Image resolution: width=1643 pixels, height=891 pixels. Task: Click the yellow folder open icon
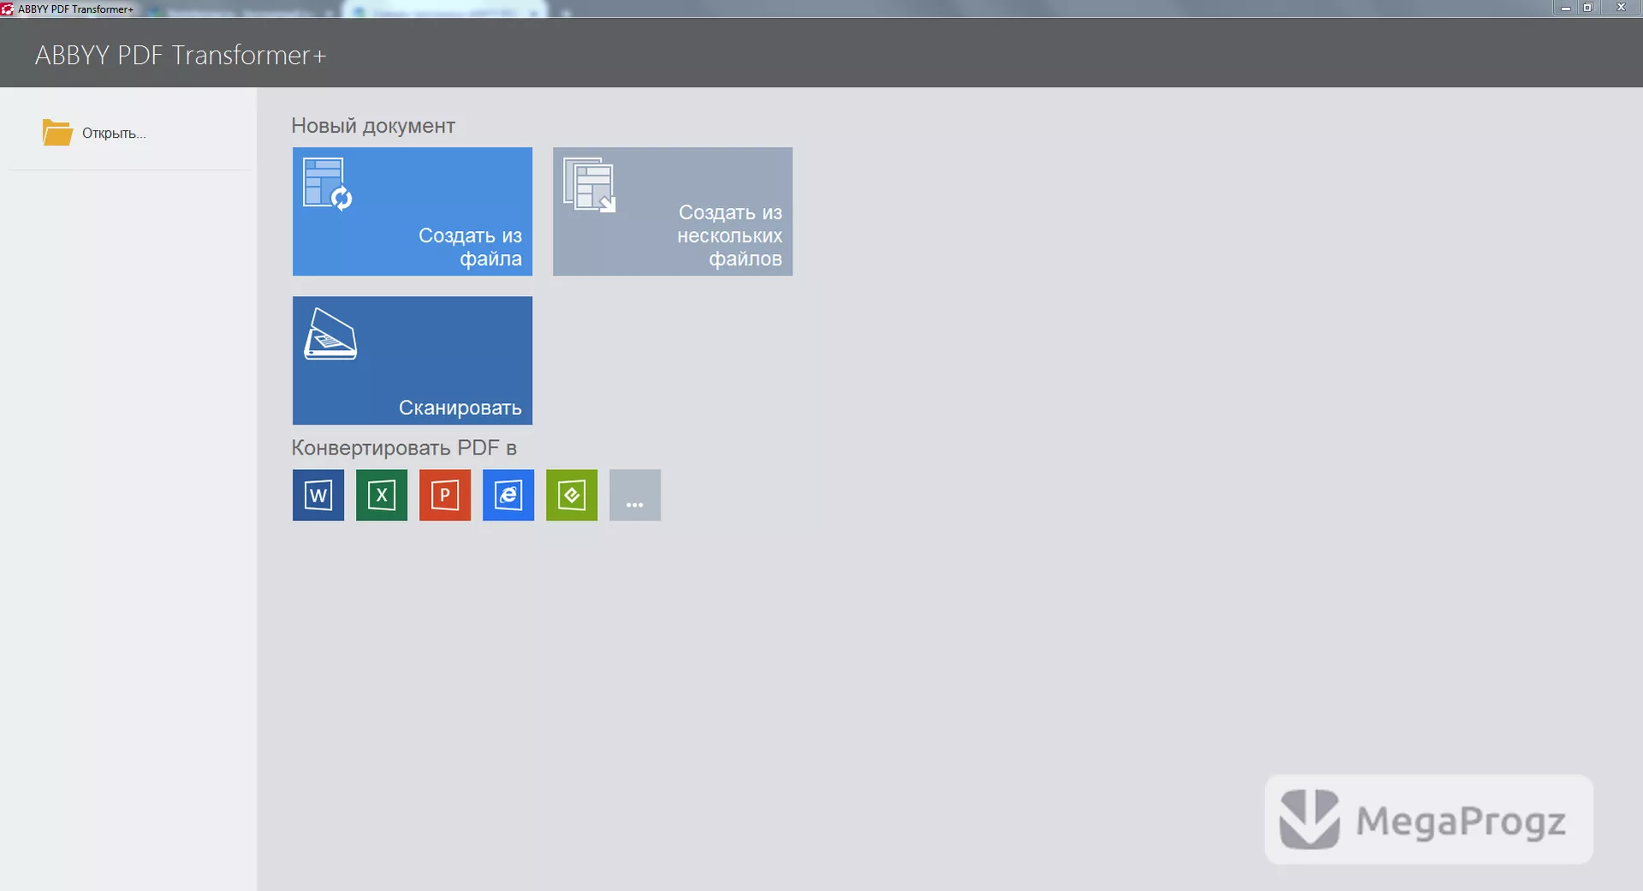[x=57, y=133]
